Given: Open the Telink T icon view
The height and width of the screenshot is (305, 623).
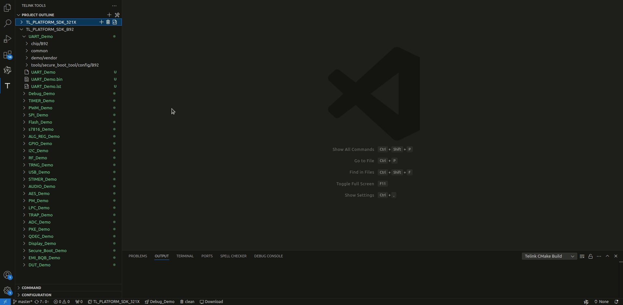Looking at the screenshot, I should (x=7, y=86).
